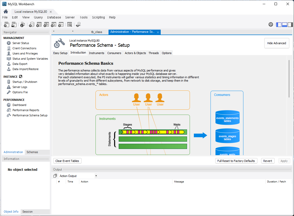Click the Revert button

(268, 161)
